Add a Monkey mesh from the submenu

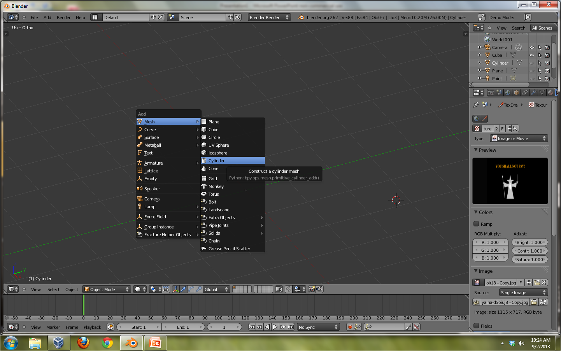point(233,186)
